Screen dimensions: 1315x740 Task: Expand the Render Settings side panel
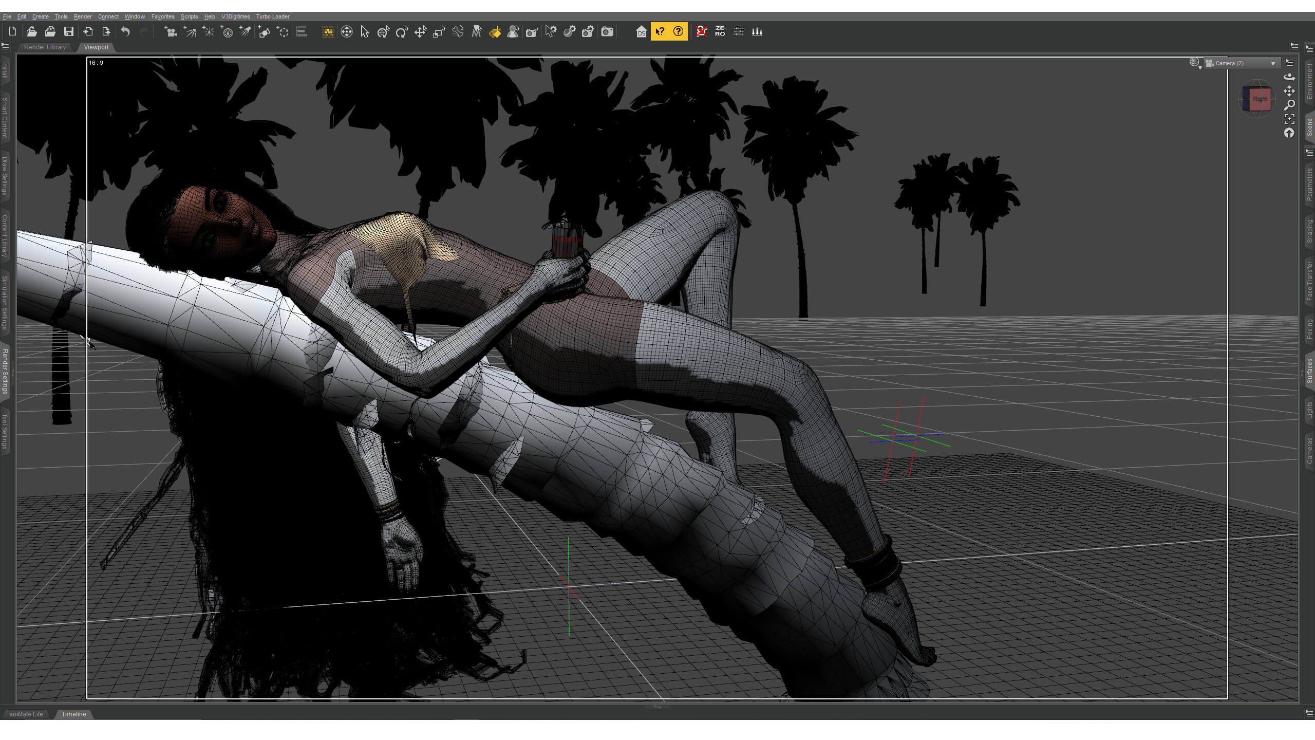[5, 371]
